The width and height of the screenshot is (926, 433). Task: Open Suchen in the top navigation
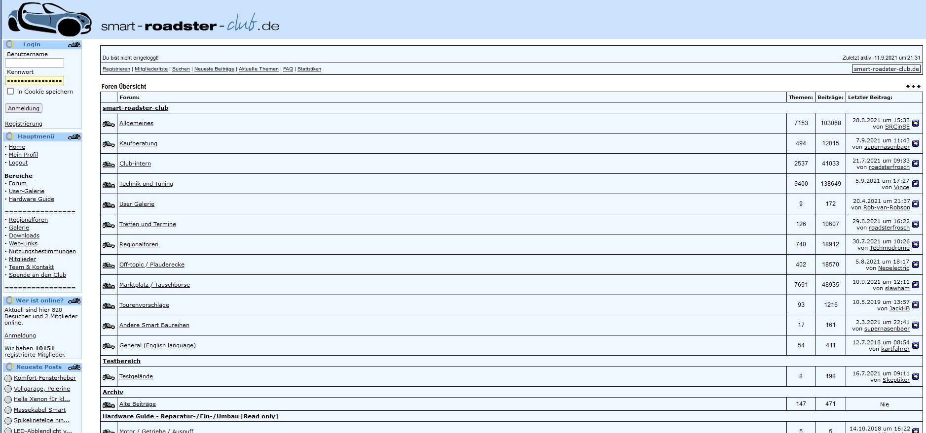181,69
